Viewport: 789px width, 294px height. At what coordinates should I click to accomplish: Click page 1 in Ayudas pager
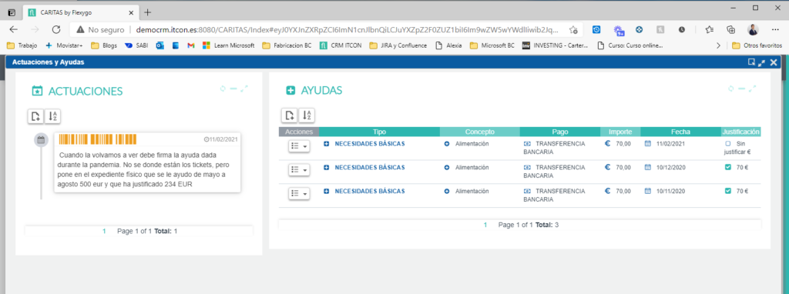pyautogui.click(x=485, y=225)
